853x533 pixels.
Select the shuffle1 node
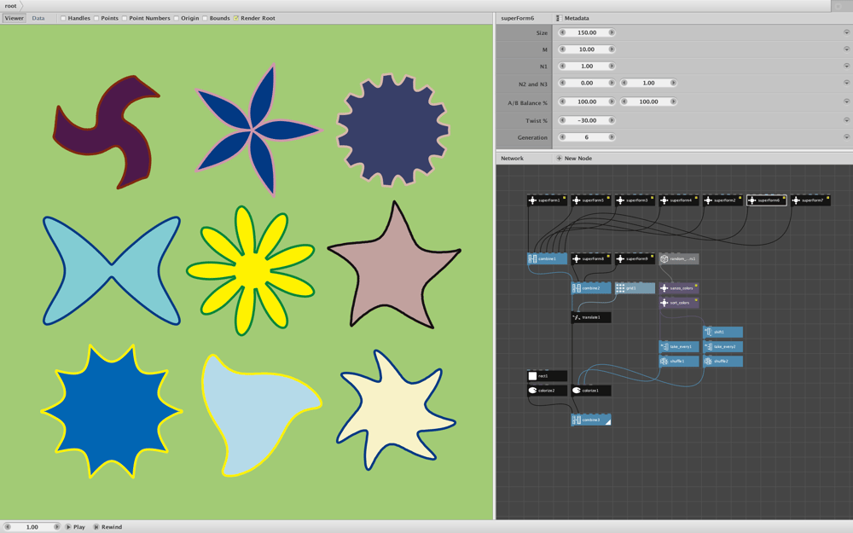click(x=679, y=361)
